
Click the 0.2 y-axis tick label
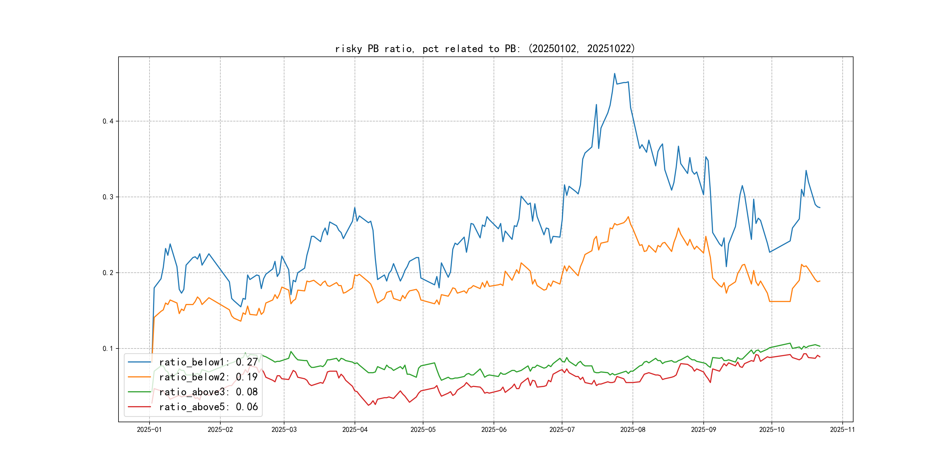pyautogui.click(x=108, y=273)
